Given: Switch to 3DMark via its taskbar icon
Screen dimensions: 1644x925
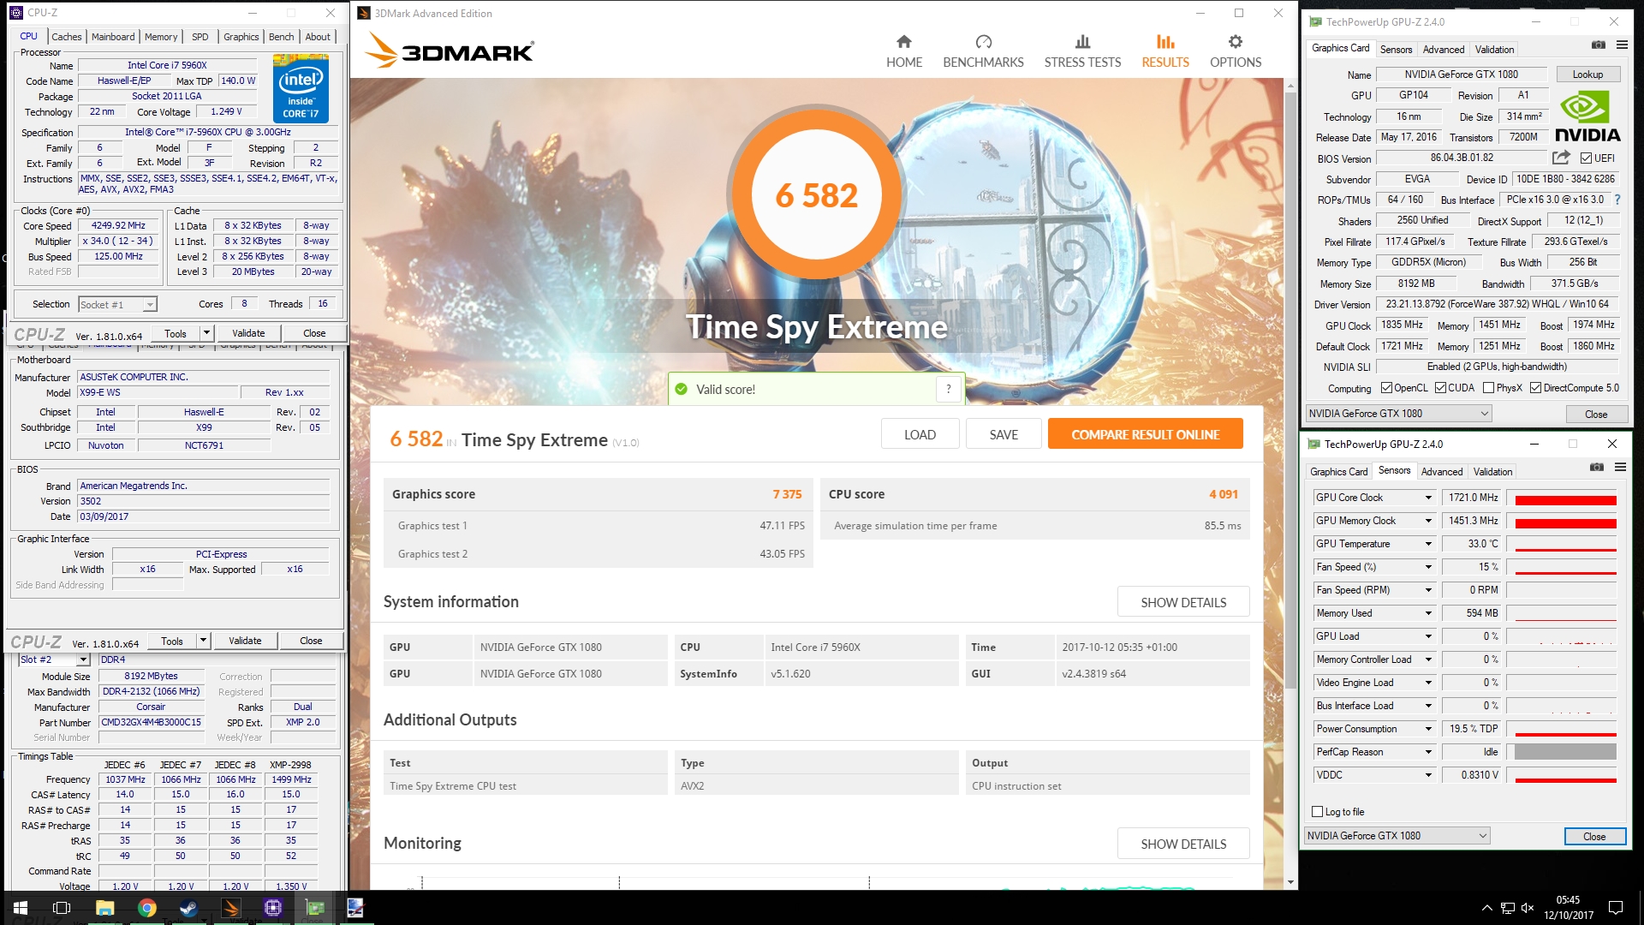Looking at the screenshot, I should [x=230, y=908].
